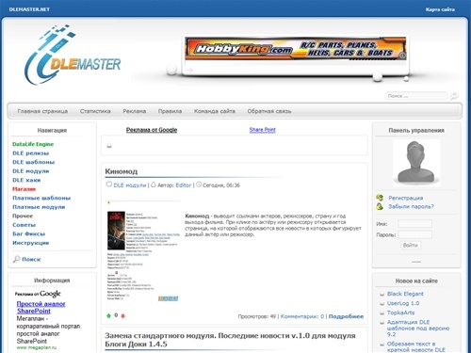Open Киномод article title
The height and width of the screenshot is (353, 471).
(x=122, y=171)
